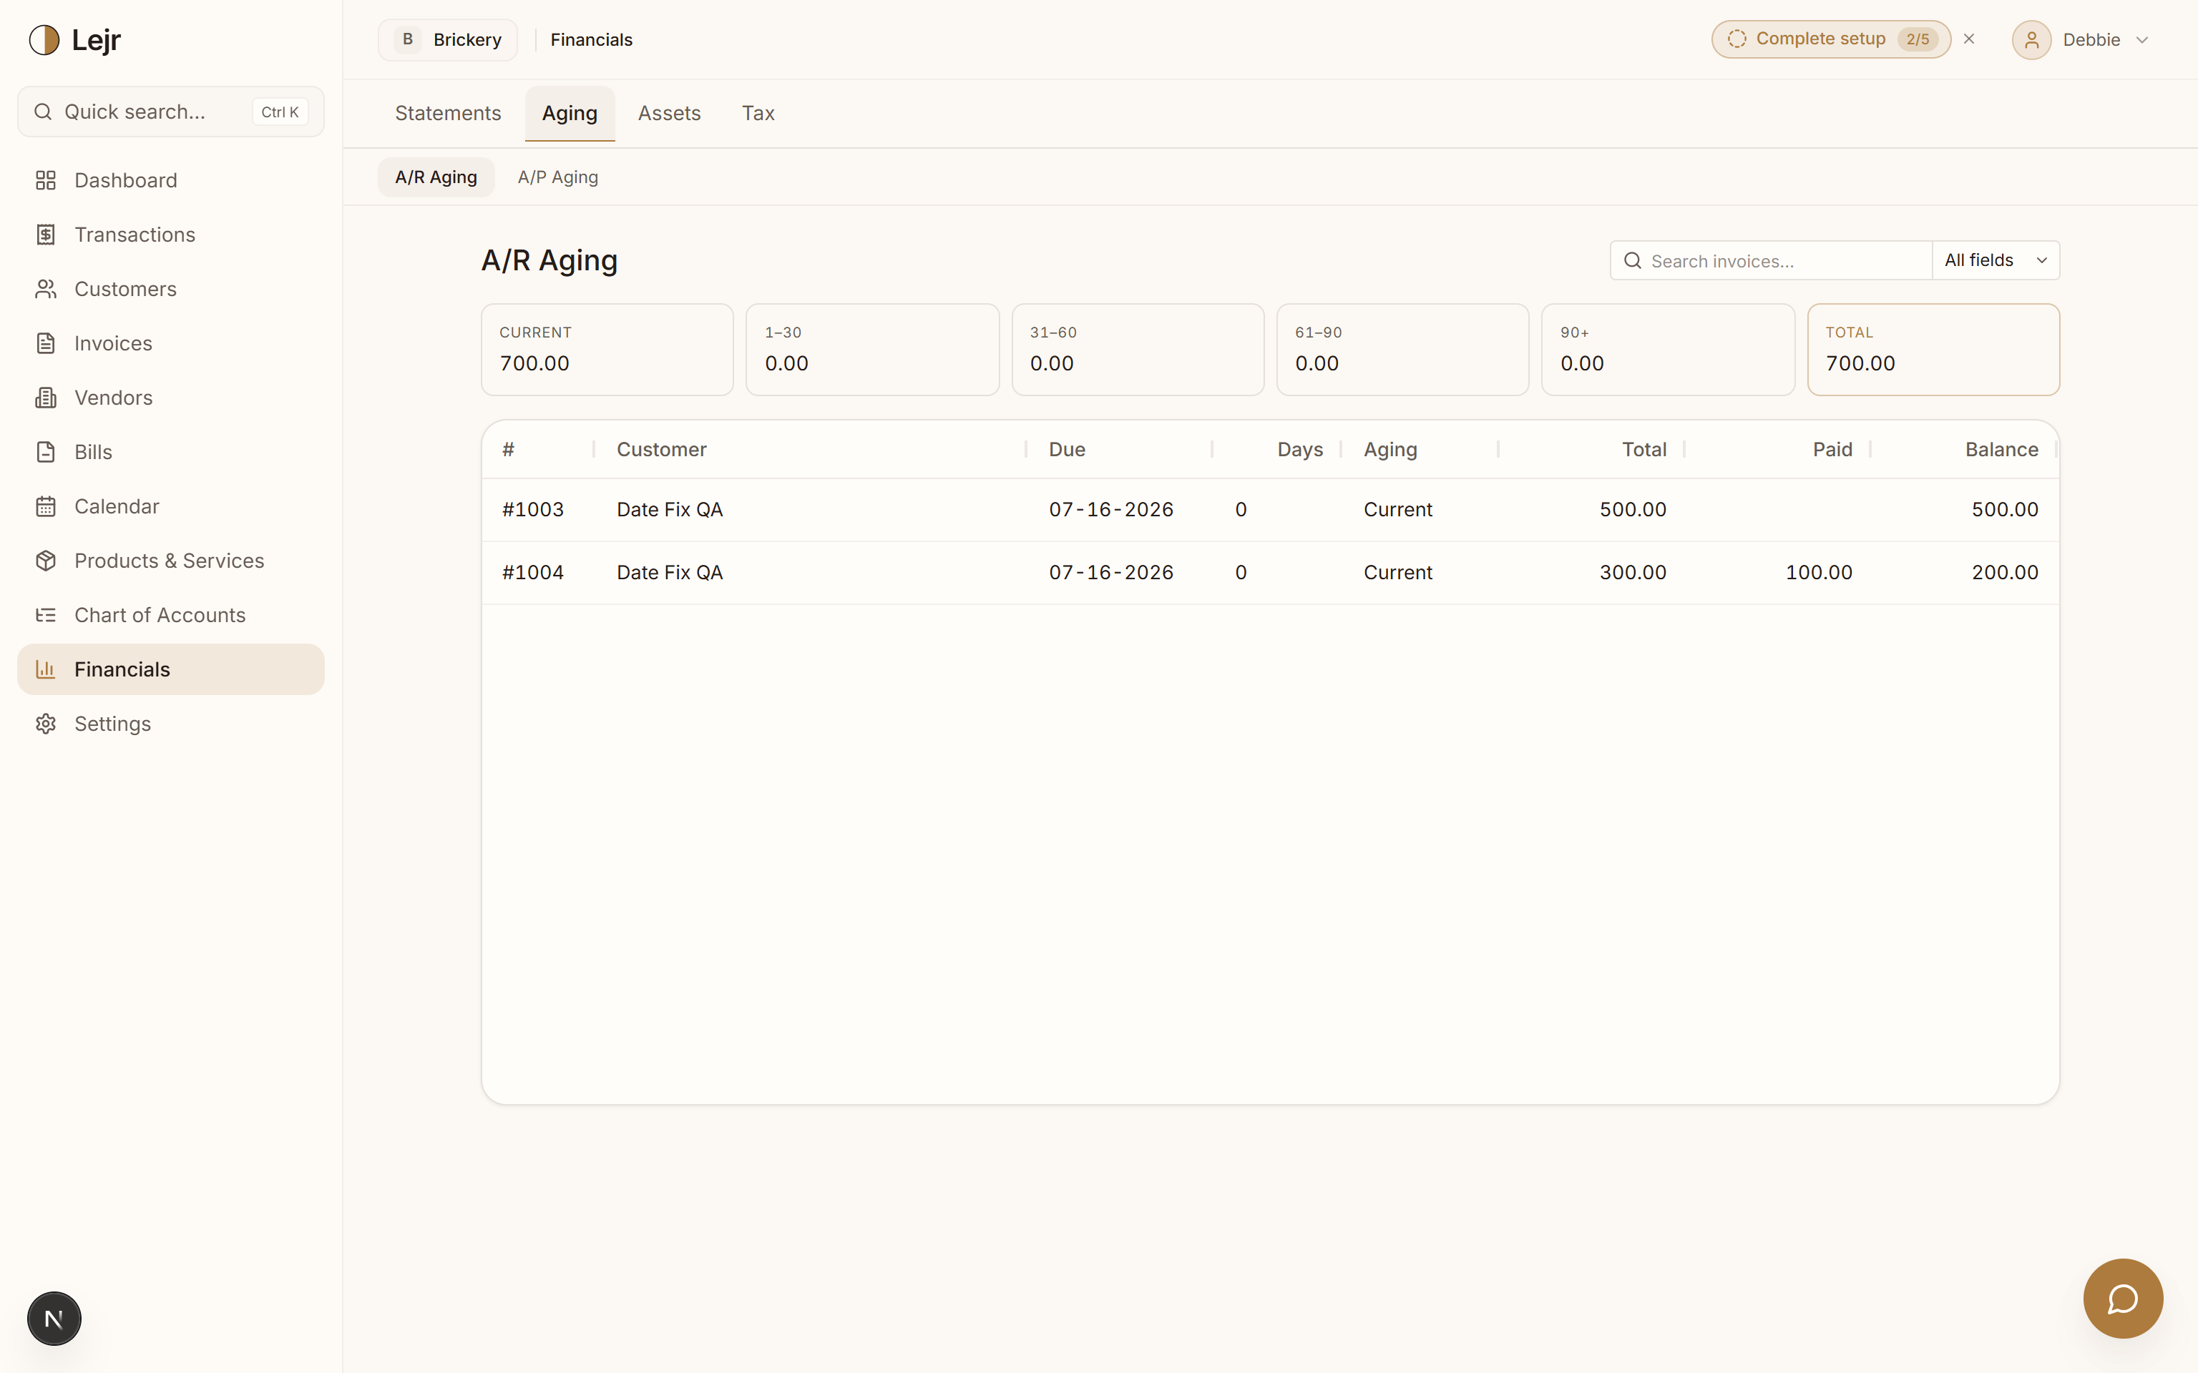Open invoice #1004 row
This screenshot has width=2198, height=1373.
(1270, 572)
